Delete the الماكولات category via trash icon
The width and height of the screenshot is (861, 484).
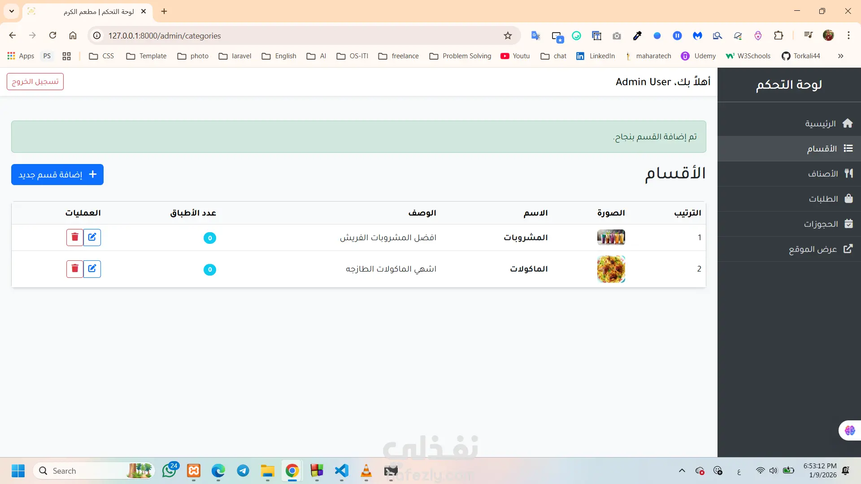coord(75,269)
